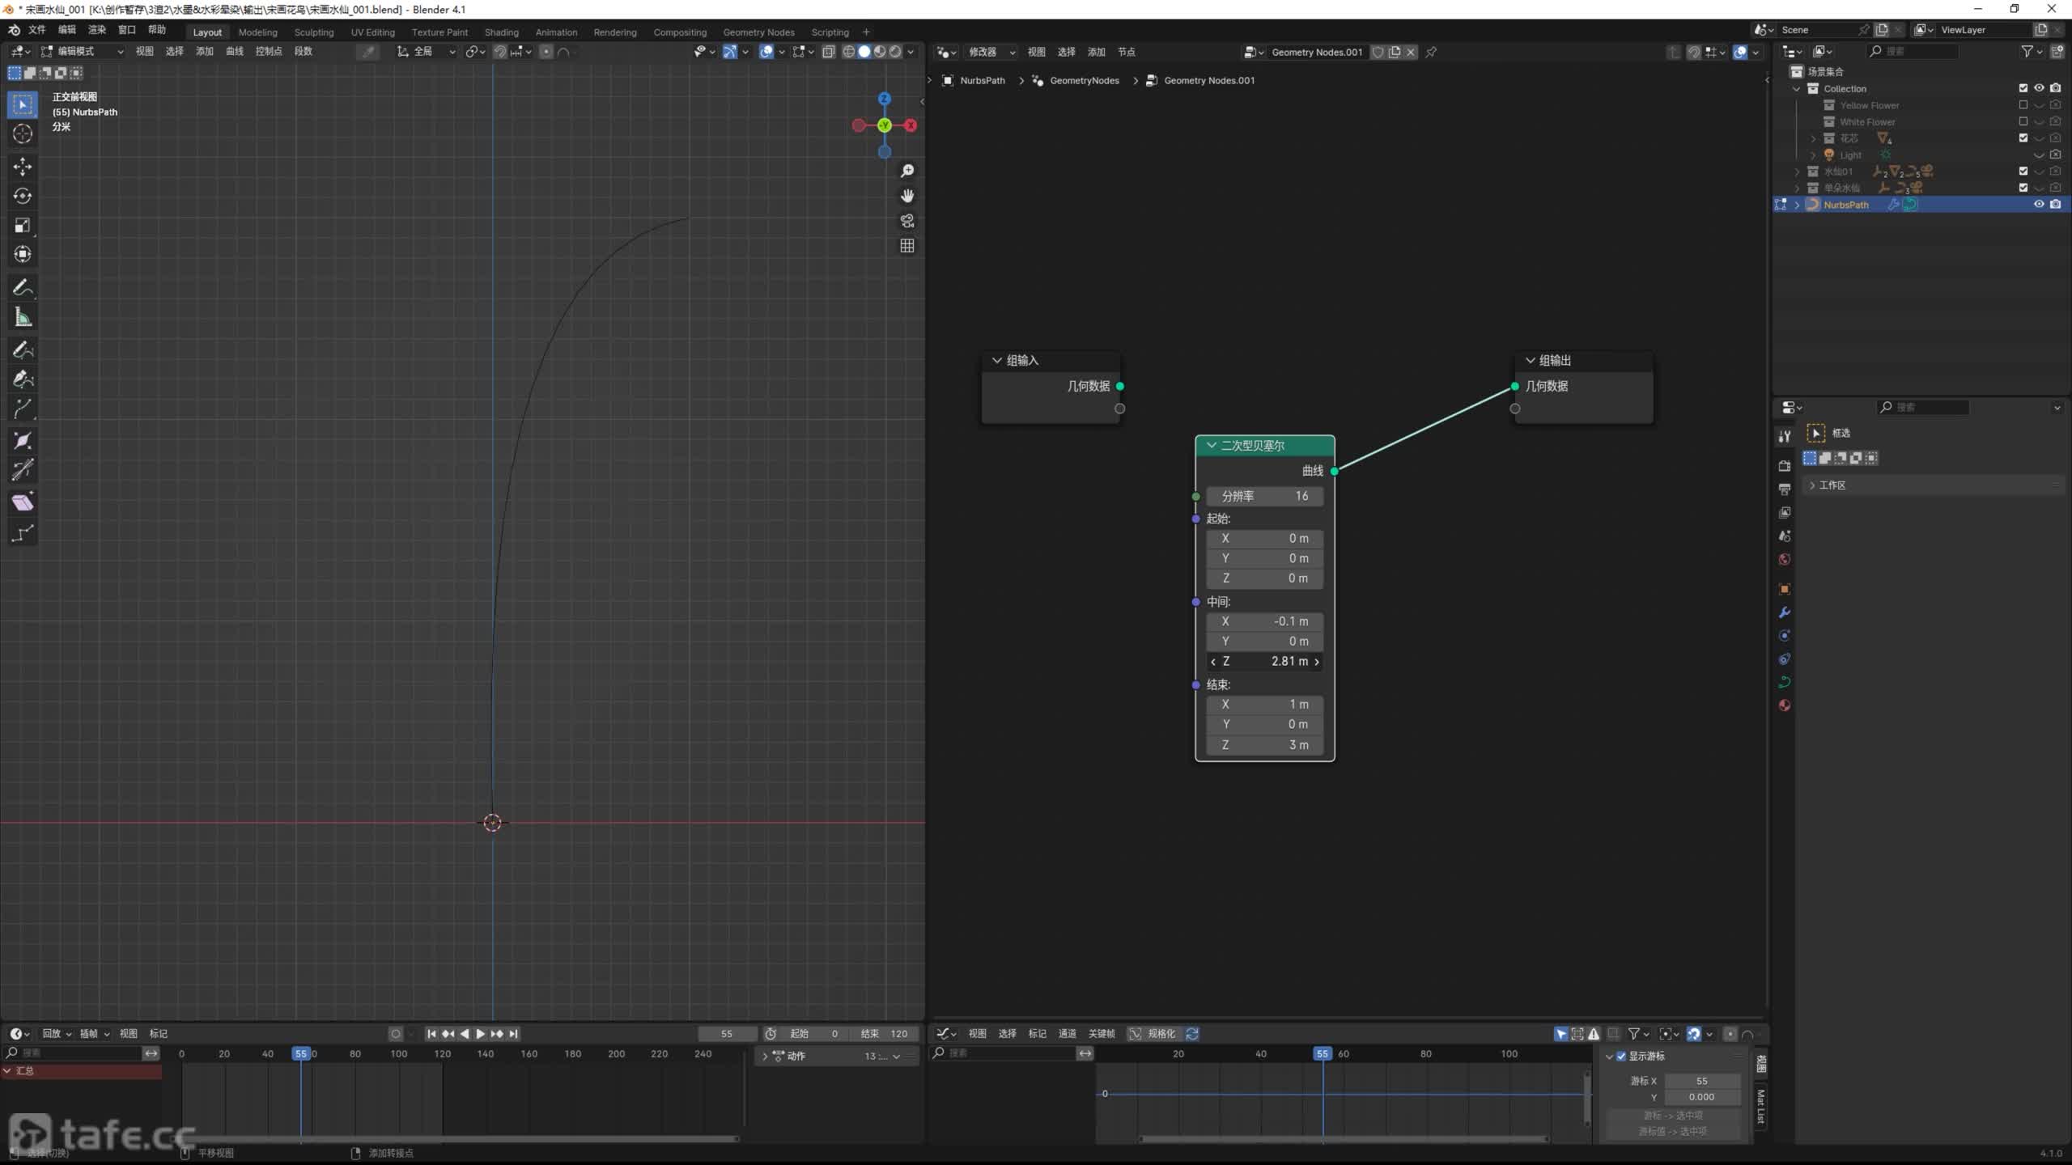This screenshot has width=2072, height=1165.
Task: Play animation in the timeline
Action: tap(480, 1033)
